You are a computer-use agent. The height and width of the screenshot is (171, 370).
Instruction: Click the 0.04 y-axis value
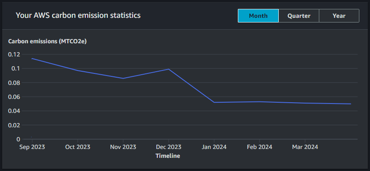click(14, 111)
